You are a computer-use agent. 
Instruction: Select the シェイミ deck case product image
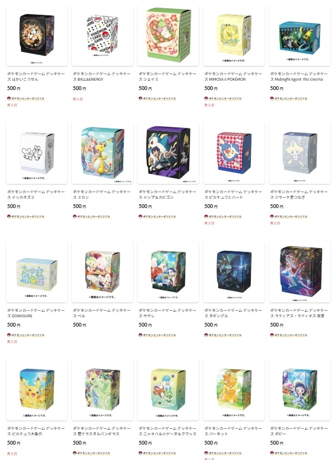[168, 35]
